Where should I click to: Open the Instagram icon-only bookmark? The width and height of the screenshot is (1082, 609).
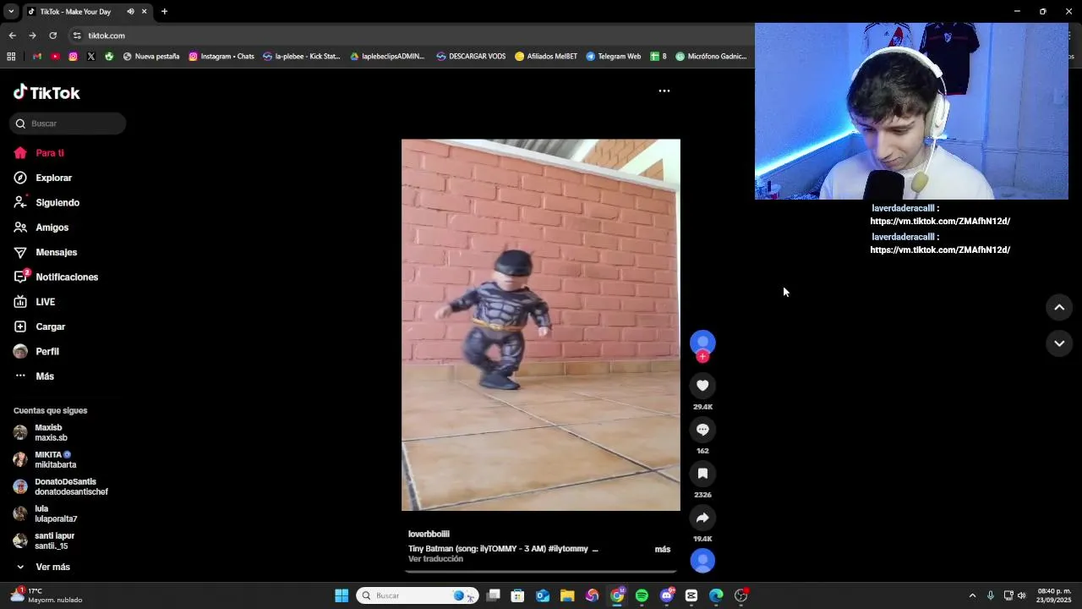pos(73,57)
